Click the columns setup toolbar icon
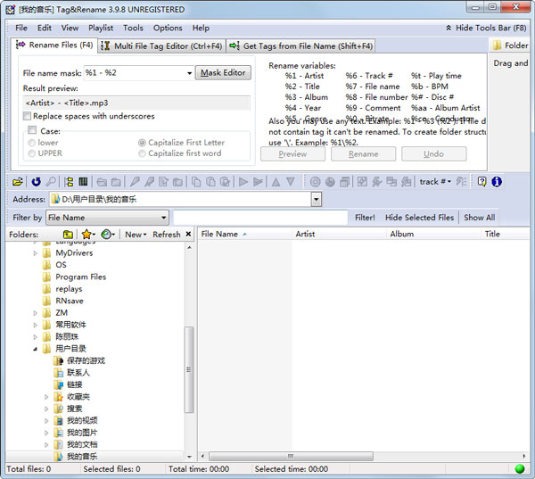Viewport: 535px width, 479px height. tap(83, 182)
